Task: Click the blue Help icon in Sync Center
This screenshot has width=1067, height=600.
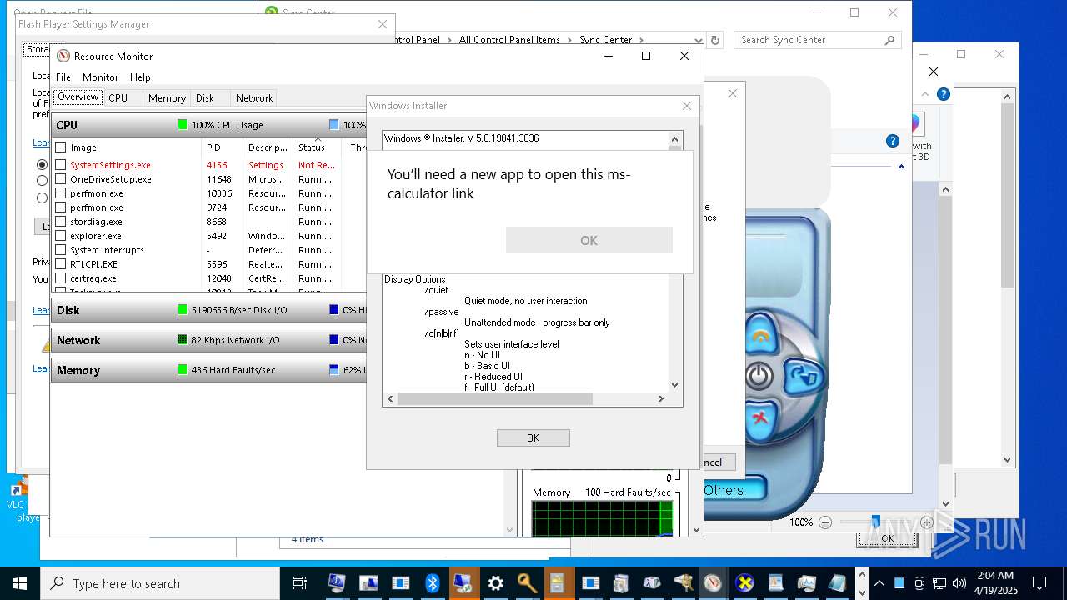Action: 892,141
